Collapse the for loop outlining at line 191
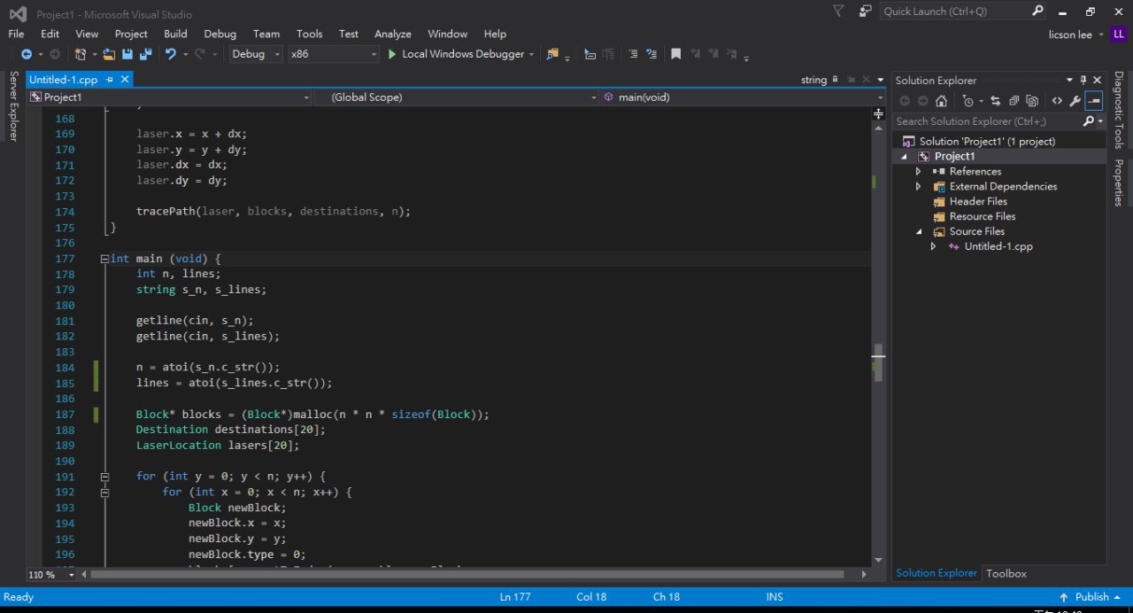 pyautogui.click(x=104, y=477)
